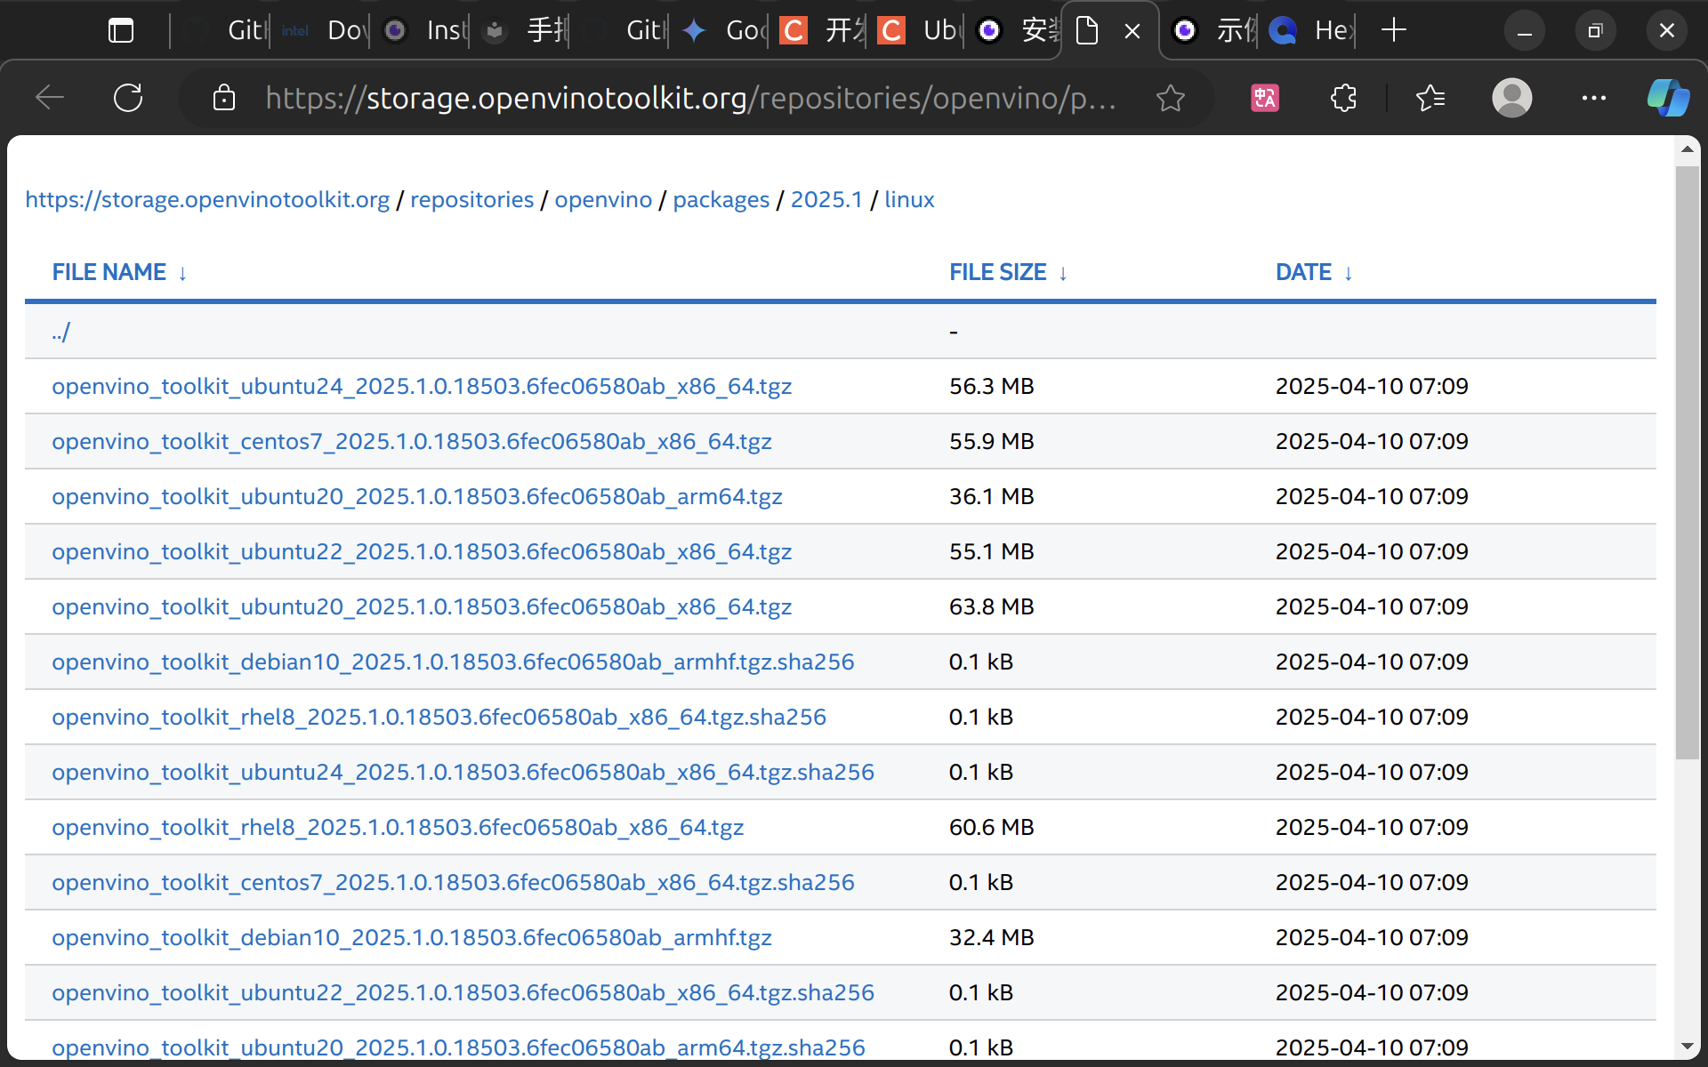Open Settings and more ellipsis menu

pos(1593,98)
